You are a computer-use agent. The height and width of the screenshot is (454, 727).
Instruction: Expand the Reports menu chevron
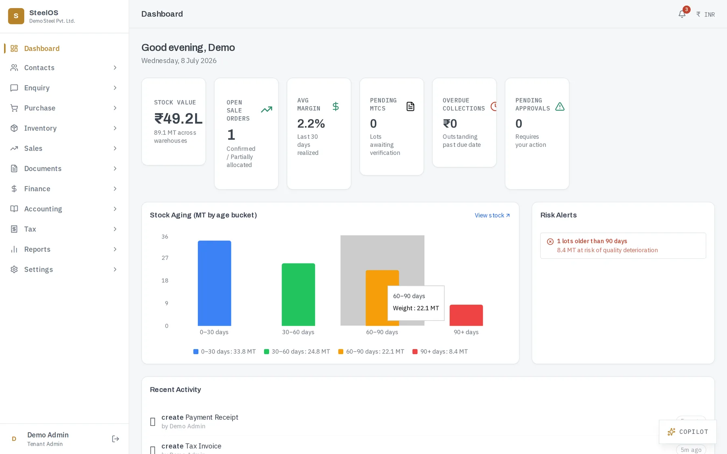115,249
